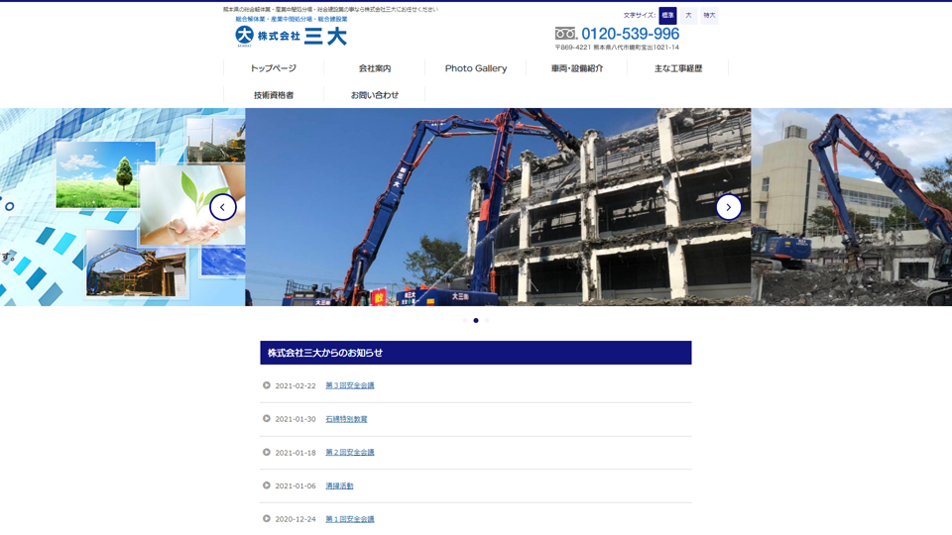The height and width of the screenshot is (535, 952).
Task: Open the 清掃活動 news link
Action: tap(339, 485)
